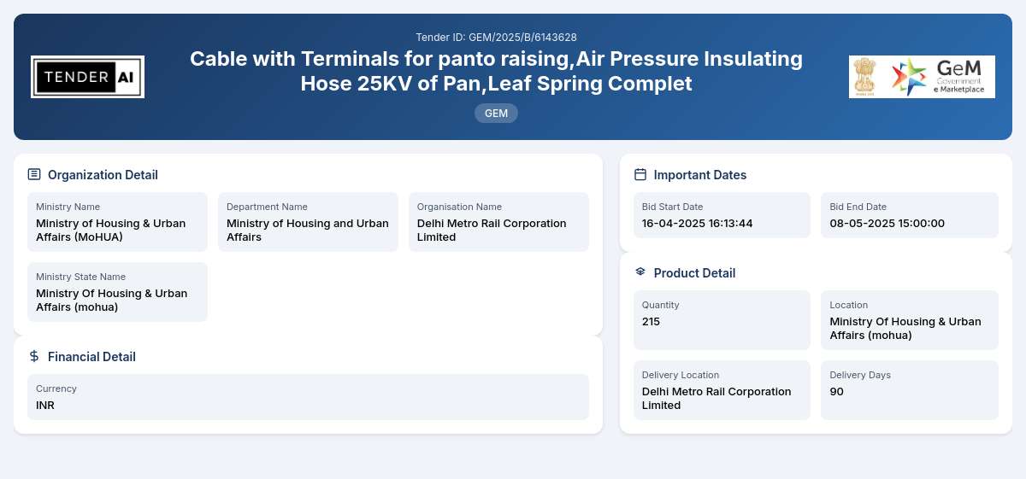This screenshot has width=1026, height=479.
Task: Click the tender title heading
Action: coord(496,71)
